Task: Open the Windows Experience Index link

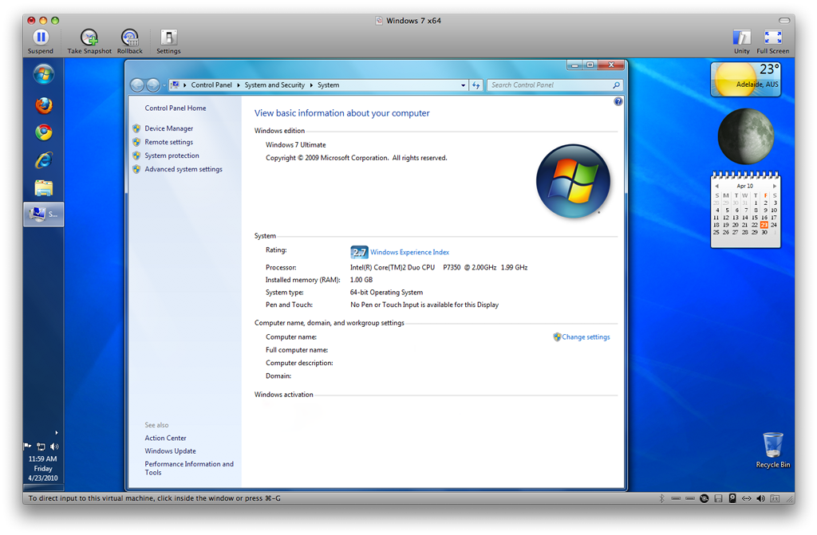Action: pos(409,252)
